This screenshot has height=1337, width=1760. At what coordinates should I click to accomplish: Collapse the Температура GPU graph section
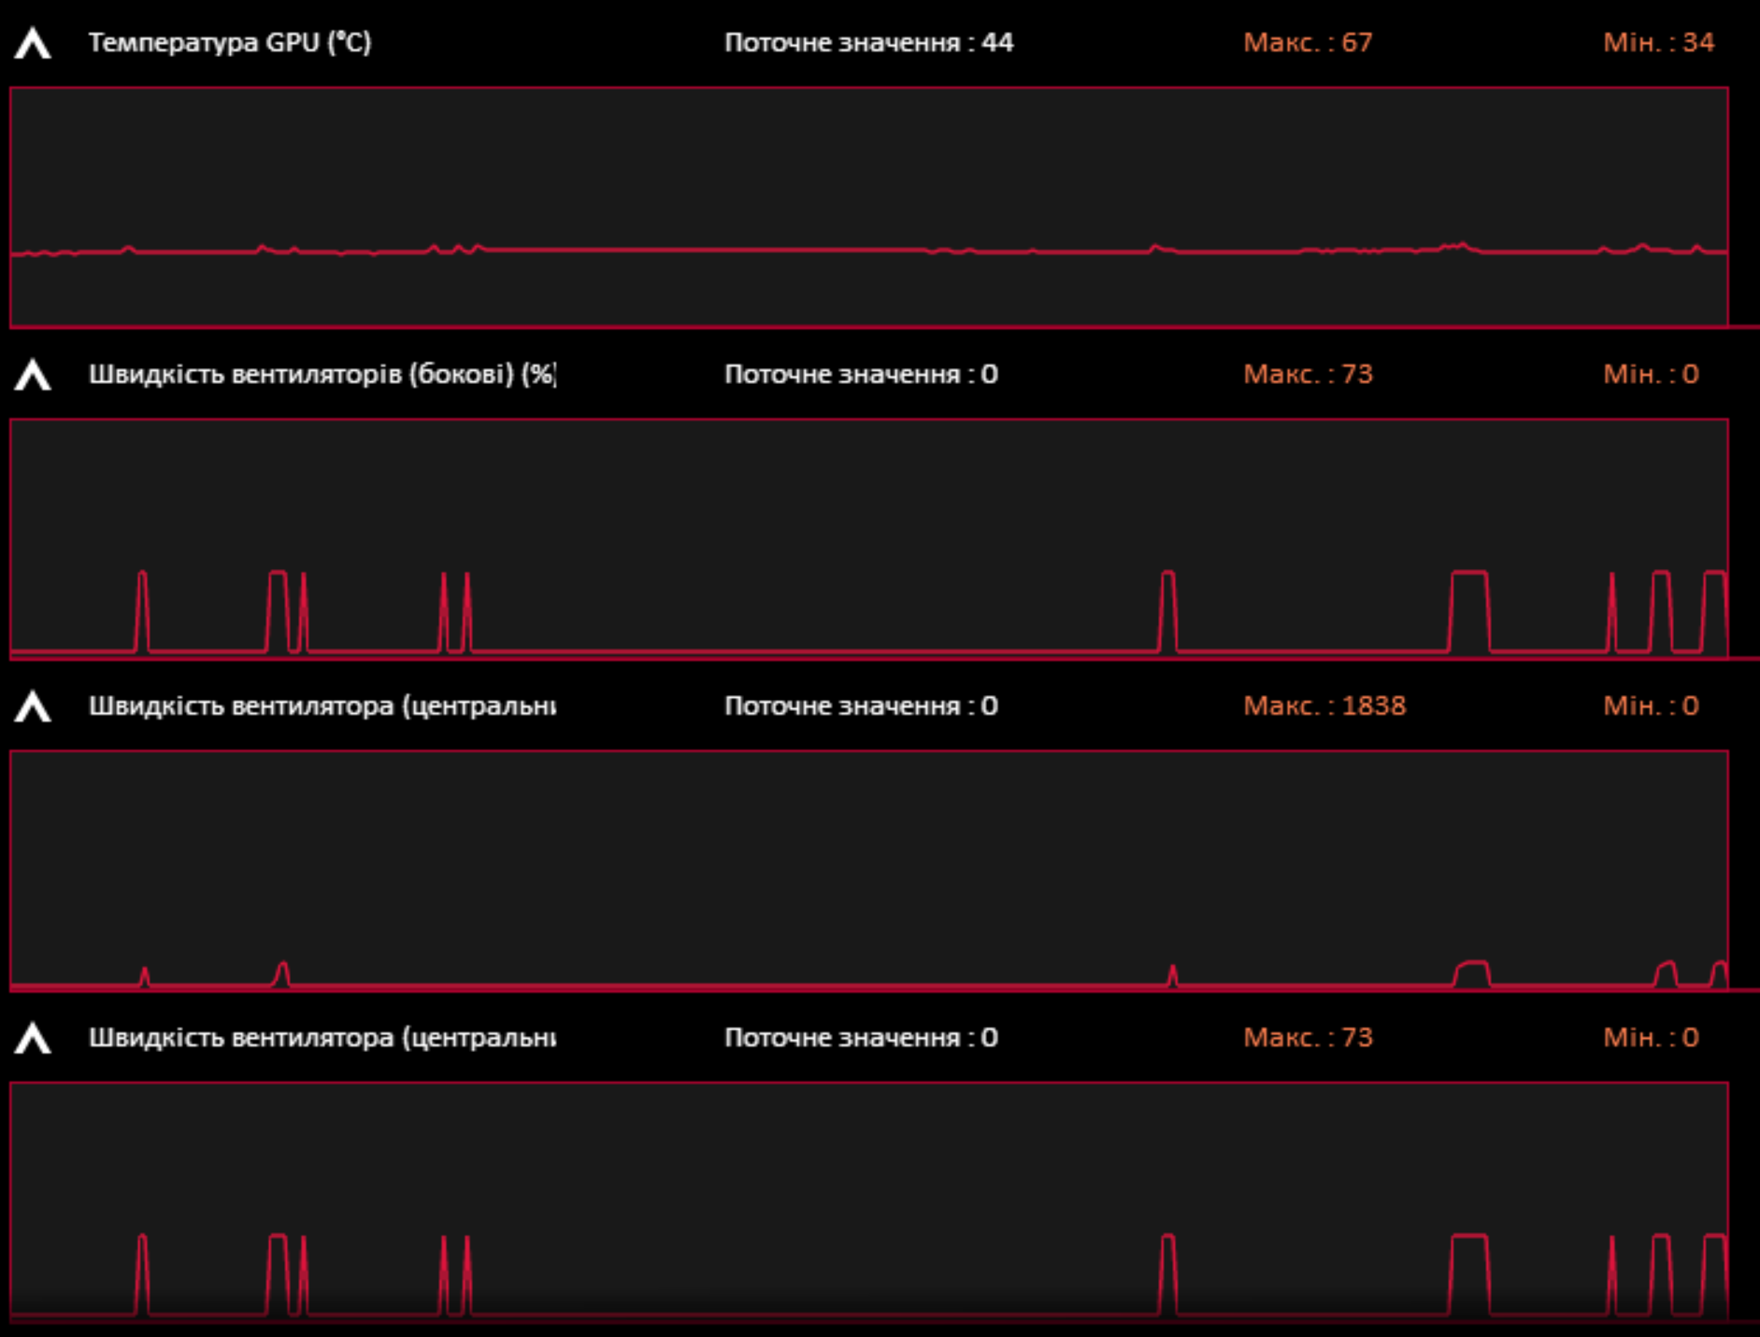(x=33, y=43)
